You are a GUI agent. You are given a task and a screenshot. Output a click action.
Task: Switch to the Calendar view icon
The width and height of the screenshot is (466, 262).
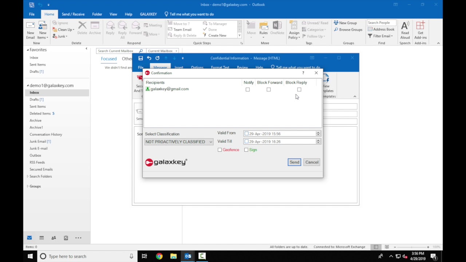pyautogui.click(x=42, y=238)
